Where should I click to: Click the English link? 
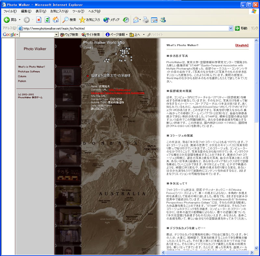coord(242,45)
